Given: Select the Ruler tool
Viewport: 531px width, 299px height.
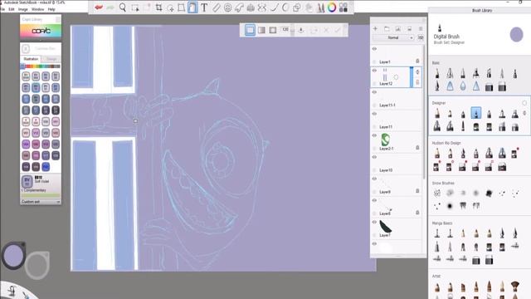Looking at the screenshot, I should 216,7.
